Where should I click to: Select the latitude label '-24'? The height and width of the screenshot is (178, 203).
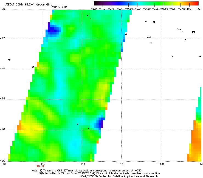(x=2, y=68)
